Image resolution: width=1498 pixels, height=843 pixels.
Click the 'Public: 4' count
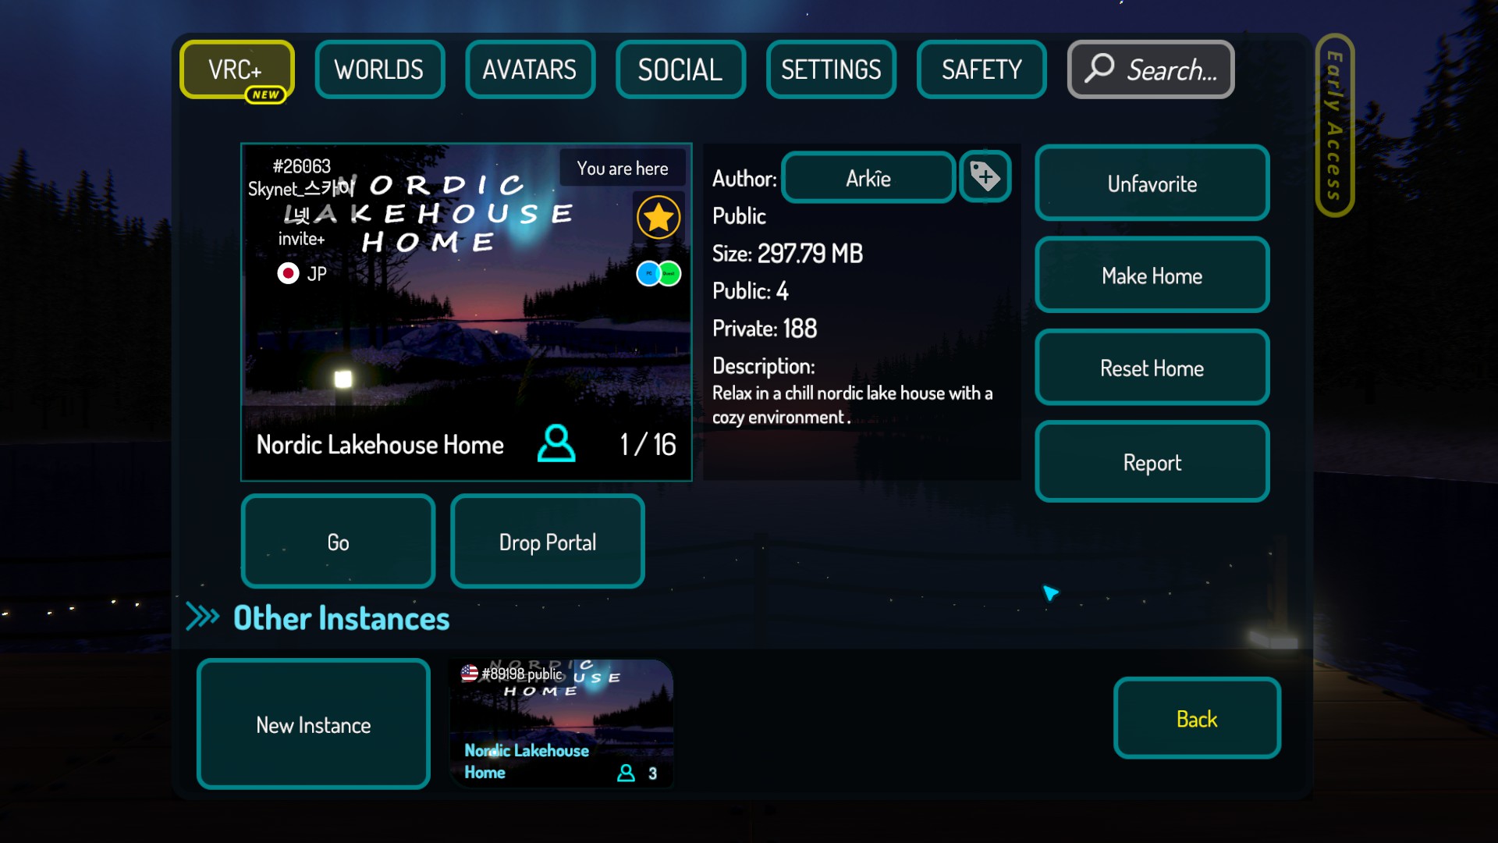[751, 291]
